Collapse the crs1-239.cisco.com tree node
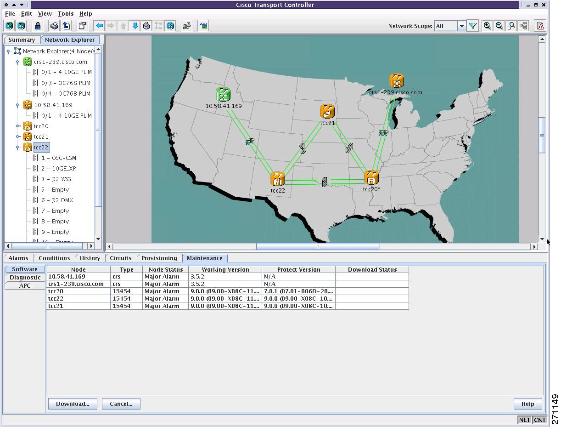This screenshot has width=561, height=427. coord(17,62)
